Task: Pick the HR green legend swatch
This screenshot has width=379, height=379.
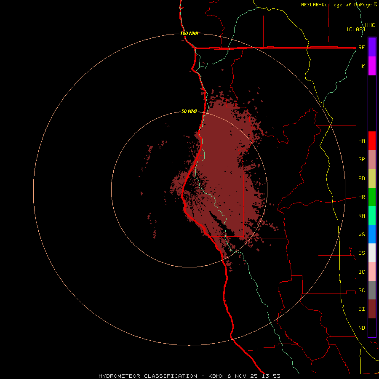Action: pos(372,197)
